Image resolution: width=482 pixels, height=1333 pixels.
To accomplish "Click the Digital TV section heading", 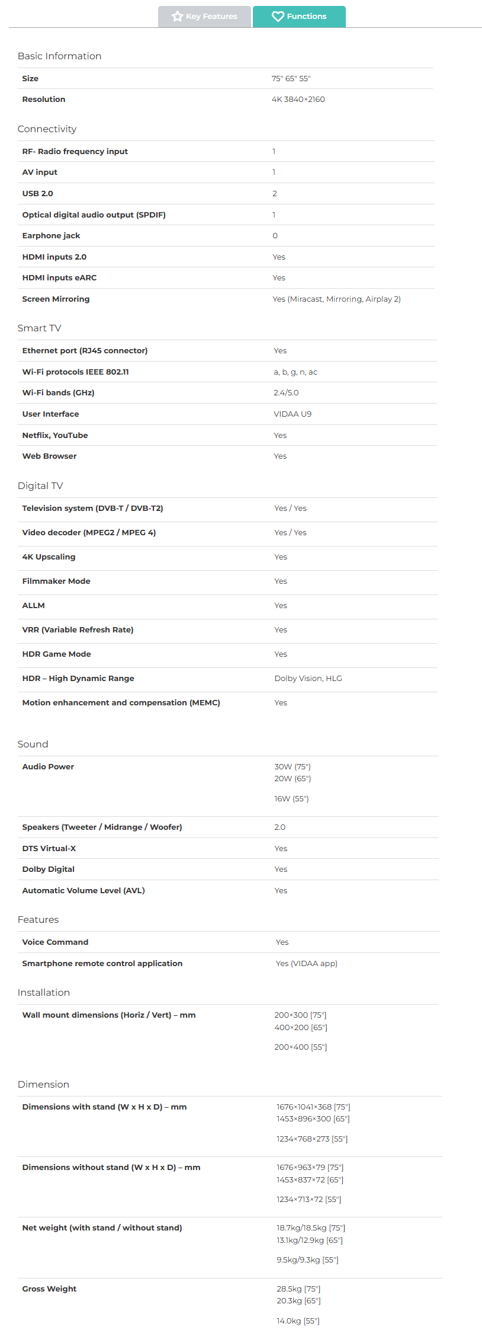I will [40, 486].
